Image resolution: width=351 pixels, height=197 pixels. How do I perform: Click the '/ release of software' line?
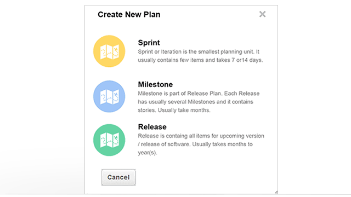pyautogui.click(x=195, y=144)
